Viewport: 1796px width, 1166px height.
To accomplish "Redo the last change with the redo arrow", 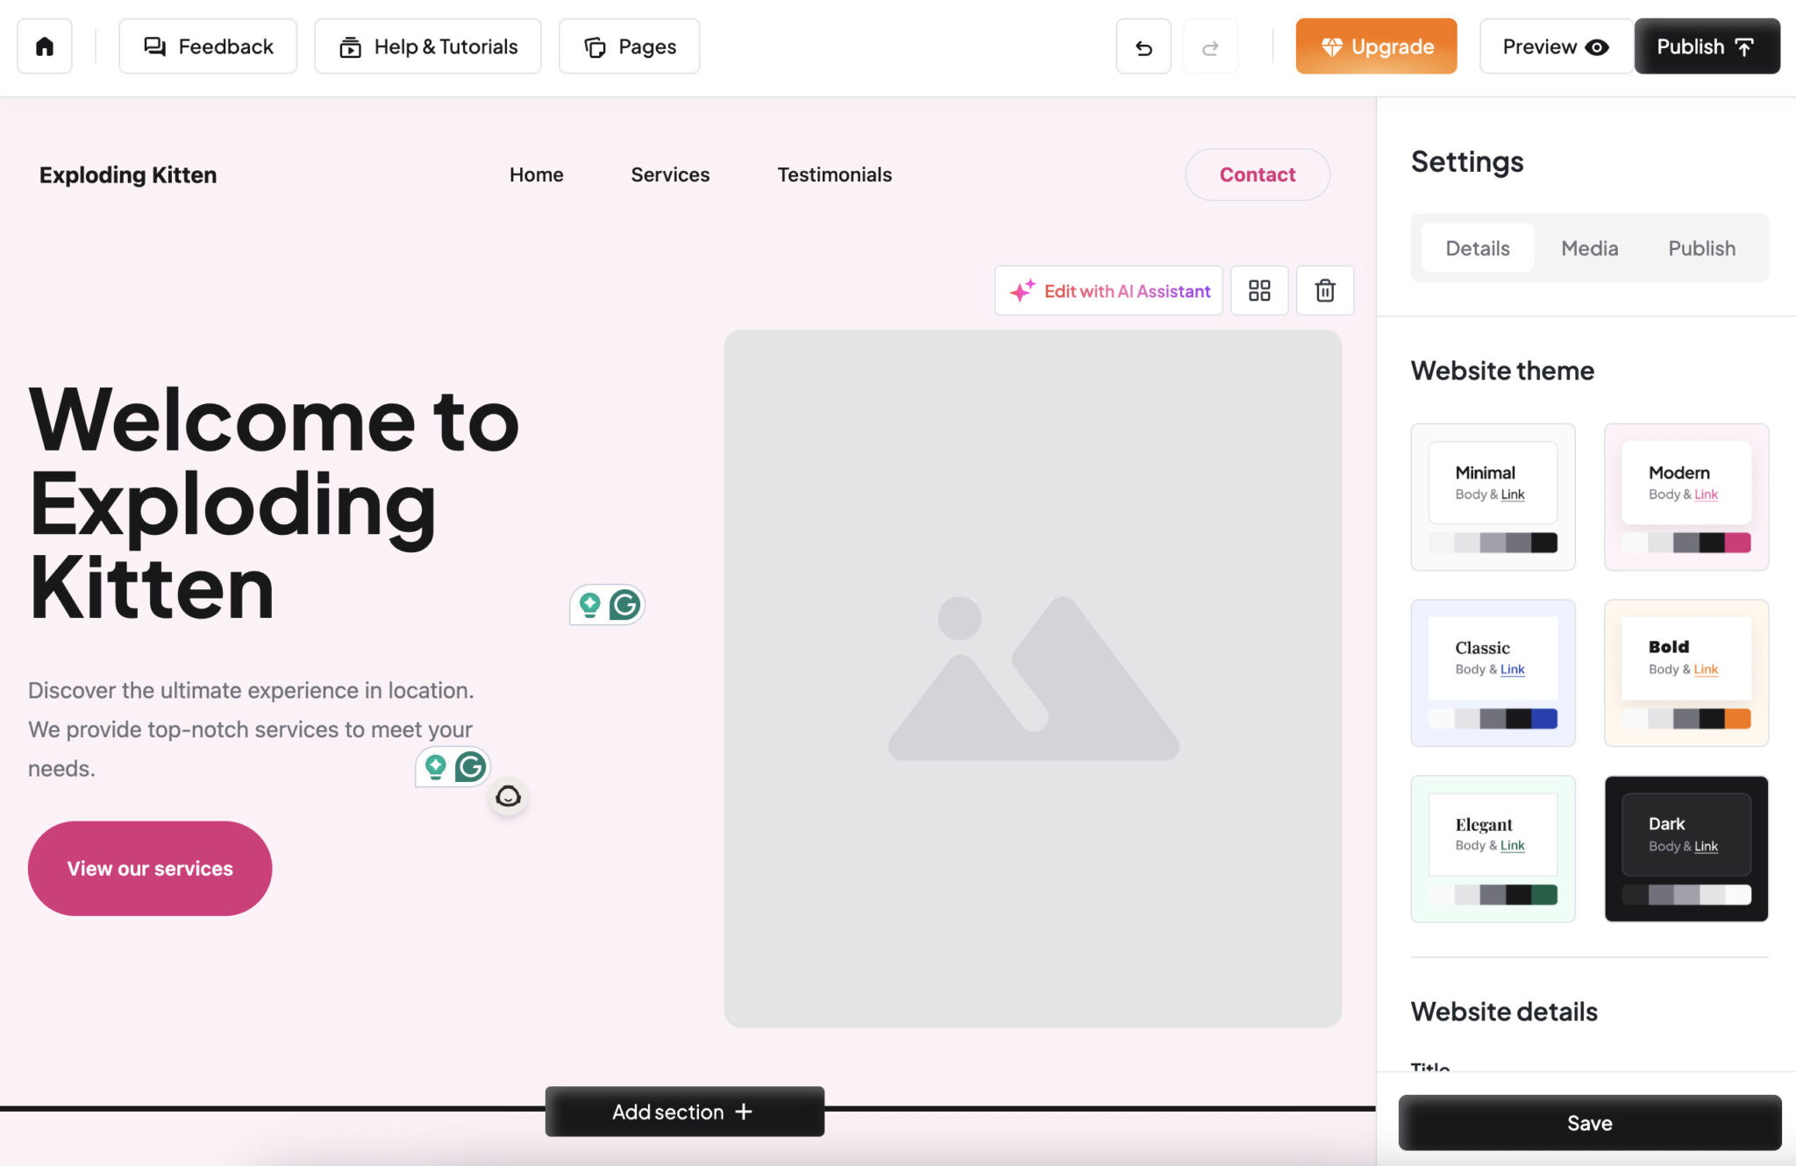I will 1210,46.
